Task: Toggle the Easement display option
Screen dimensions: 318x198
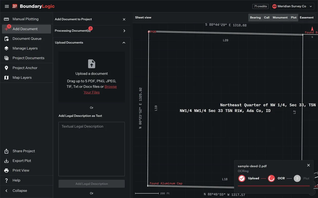Action: 307,18
